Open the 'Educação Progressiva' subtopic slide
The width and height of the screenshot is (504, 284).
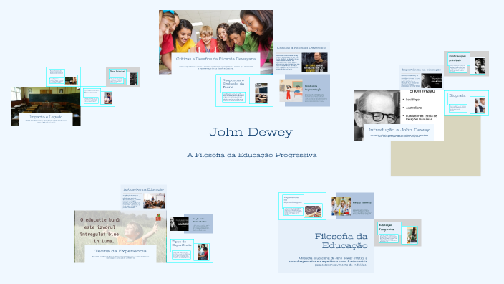click(397, 233)
